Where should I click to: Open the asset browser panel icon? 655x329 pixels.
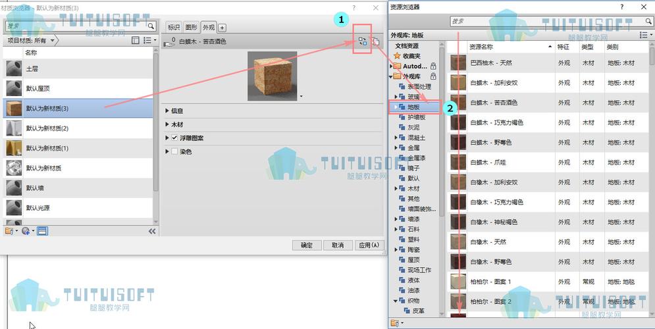(x=42, y=231)
